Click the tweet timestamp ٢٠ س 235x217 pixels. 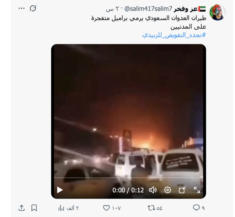(x=113, y=9)
